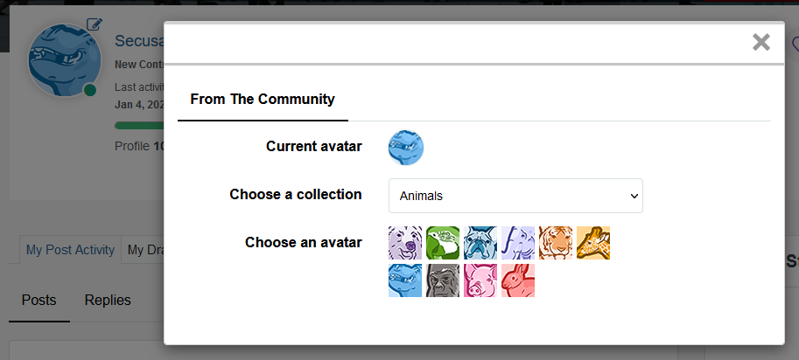
Task: Click the profile completion progress bar
Action: coord(140,125)
